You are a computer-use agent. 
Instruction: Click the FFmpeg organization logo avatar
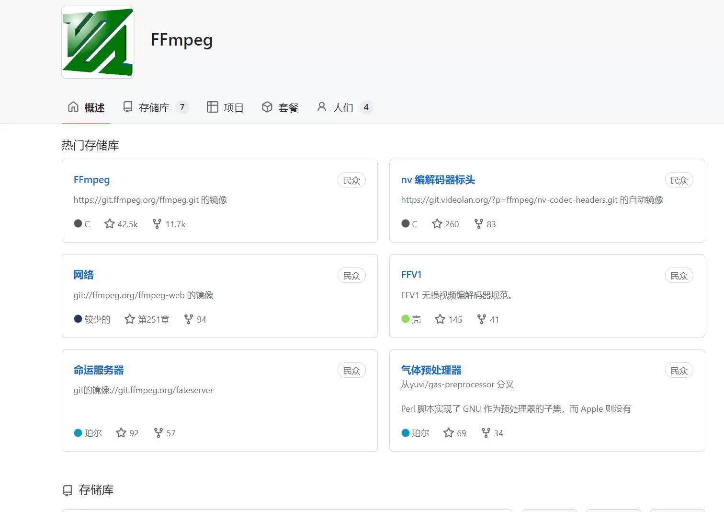click(98, 42)
